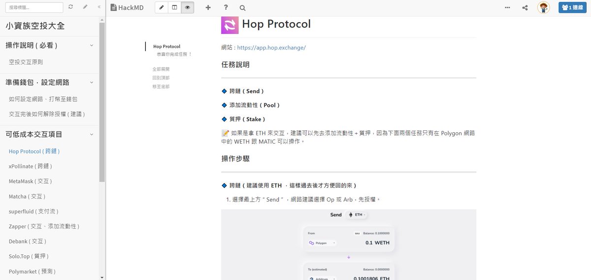Jump to Hop Protocol in table of contents

(166, 47)
